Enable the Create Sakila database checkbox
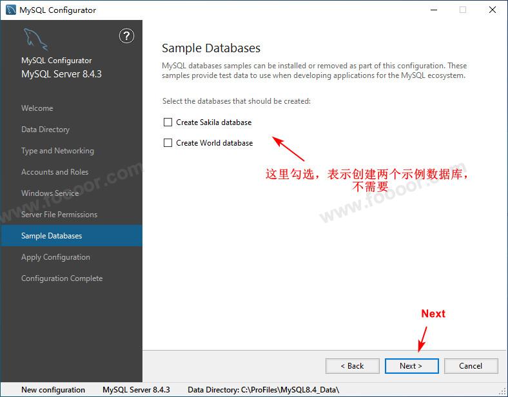Image resolution: width=508 pixels, height=397 pixels. [x=168, y=122]
